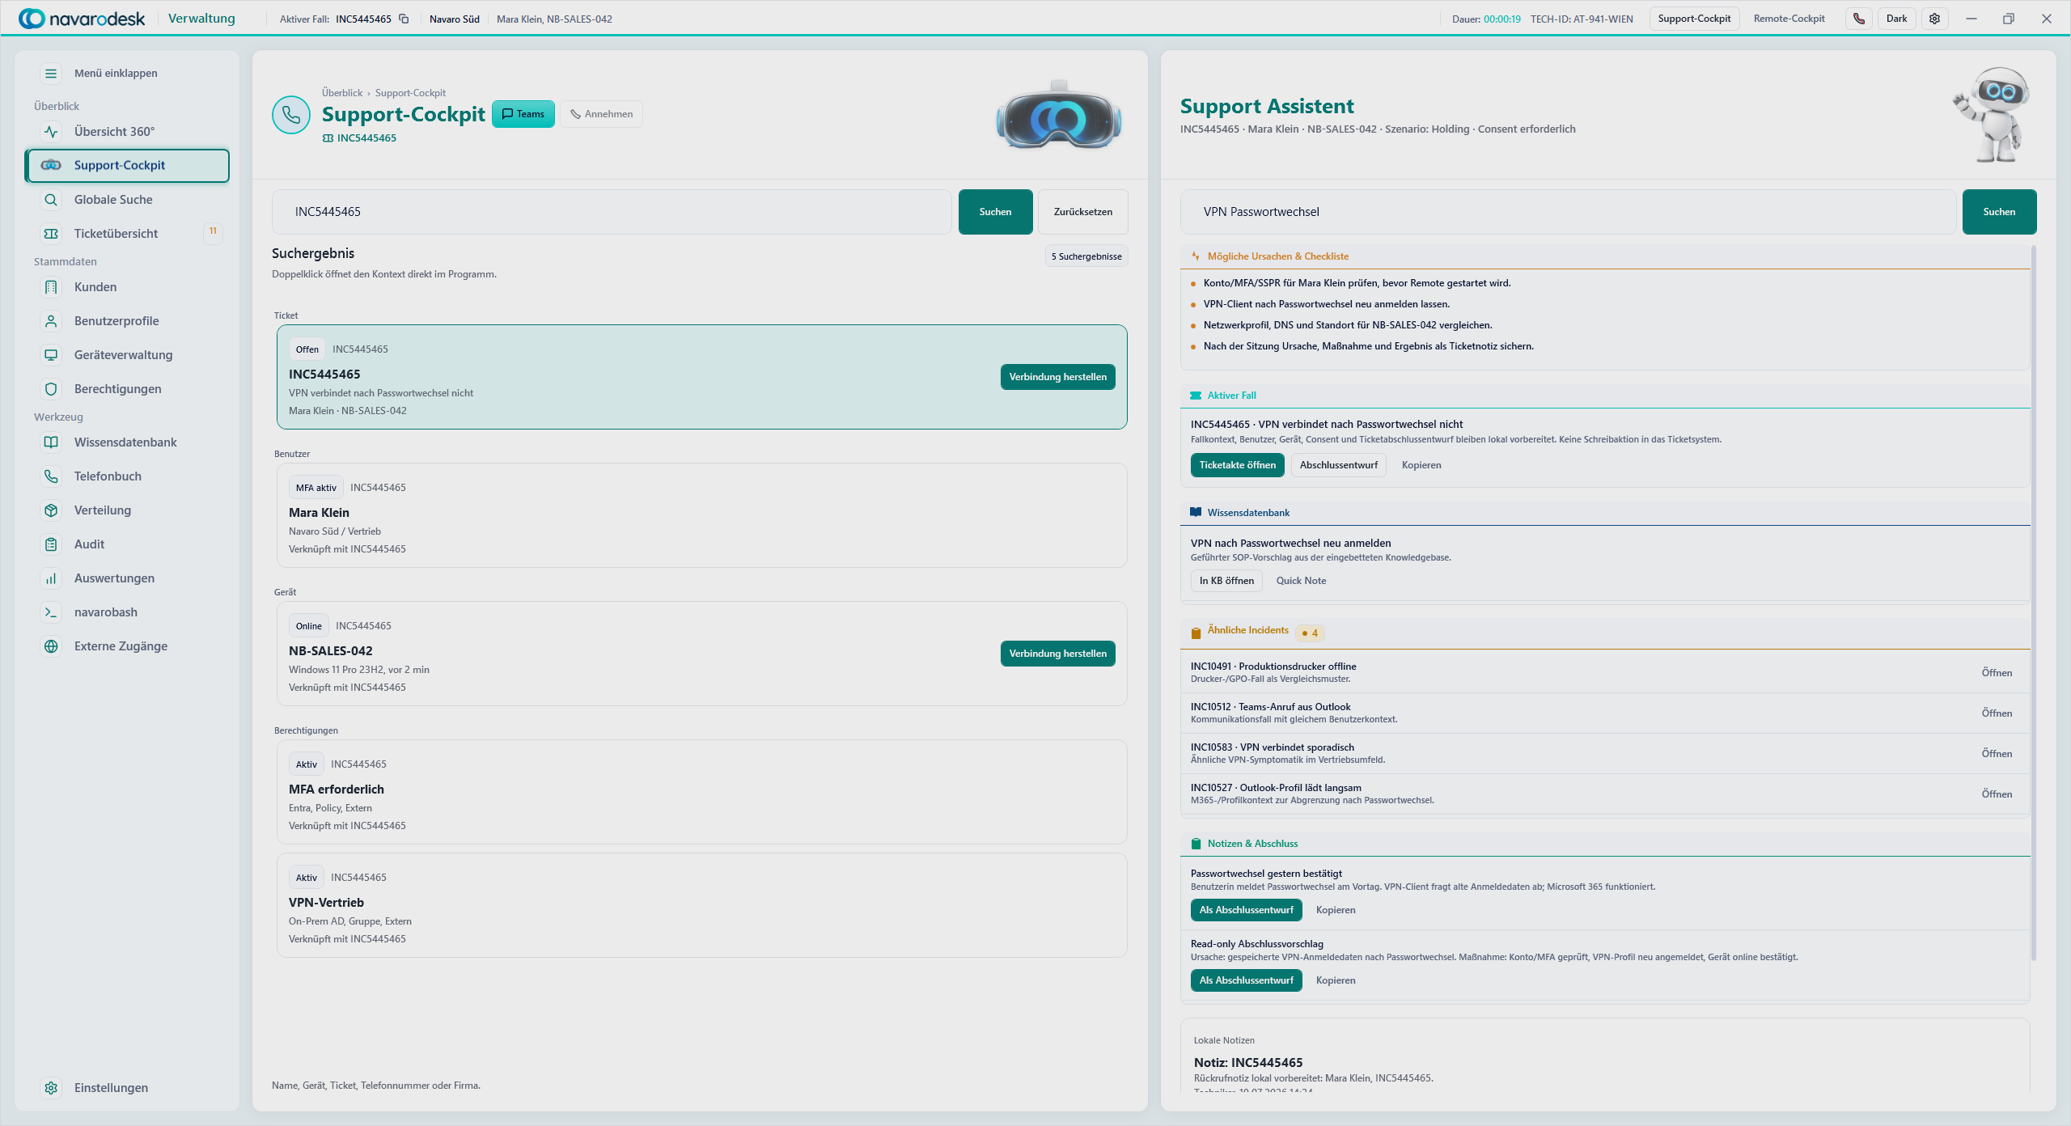The height and width of the screenshot is (1126, 2071).
Task: Click the Annehmen call button
Action: pyautogui.click(x=602, y=114)
